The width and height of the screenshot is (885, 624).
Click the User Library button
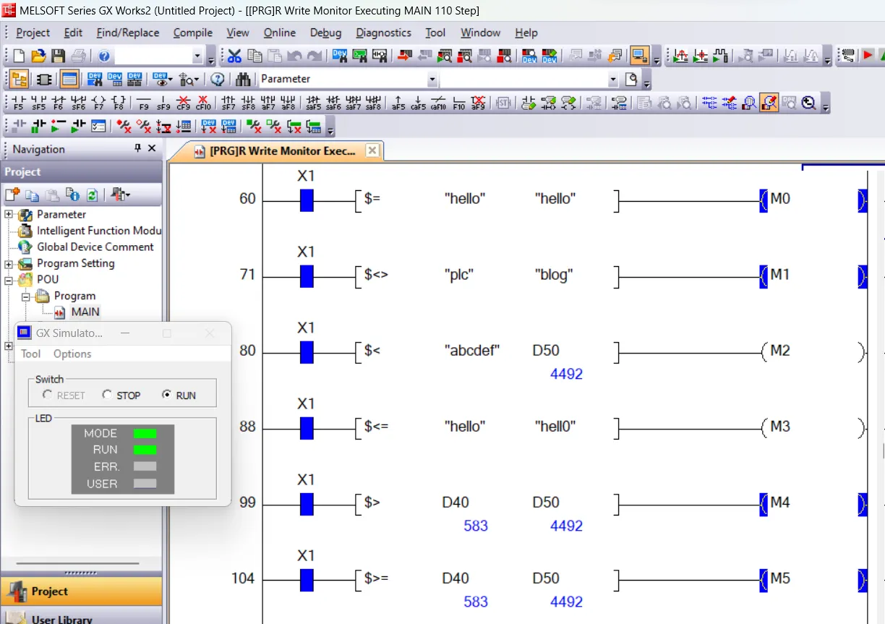[81, 616]
